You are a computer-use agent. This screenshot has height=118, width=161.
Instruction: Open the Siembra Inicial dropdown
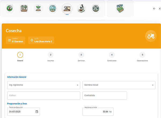coord(119,85)
